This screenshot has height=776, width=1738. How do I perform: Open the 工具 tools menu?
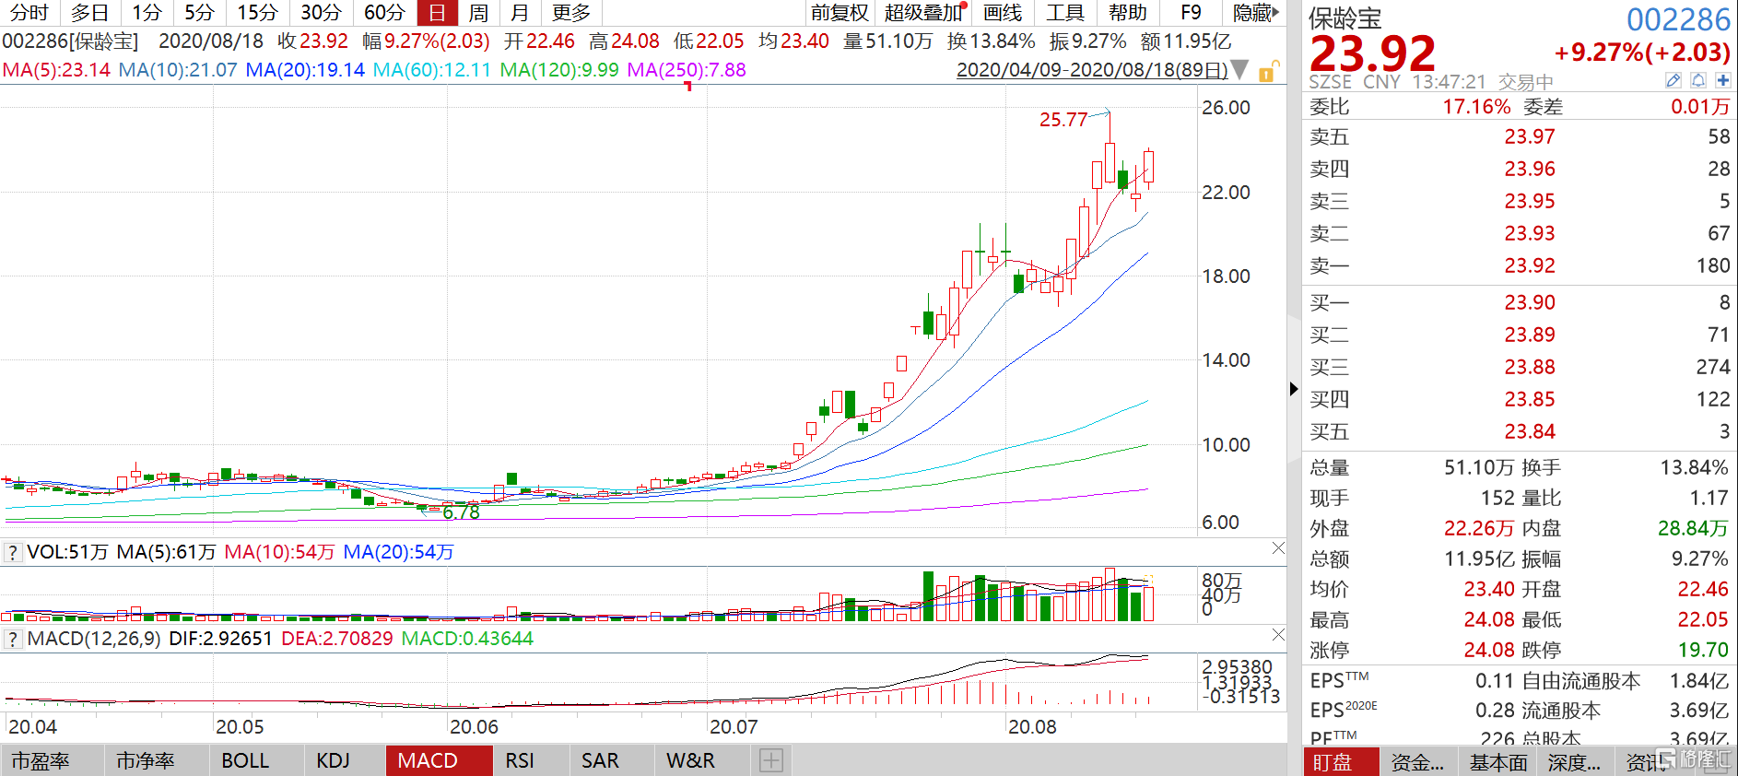click(x=1065, y=13)
